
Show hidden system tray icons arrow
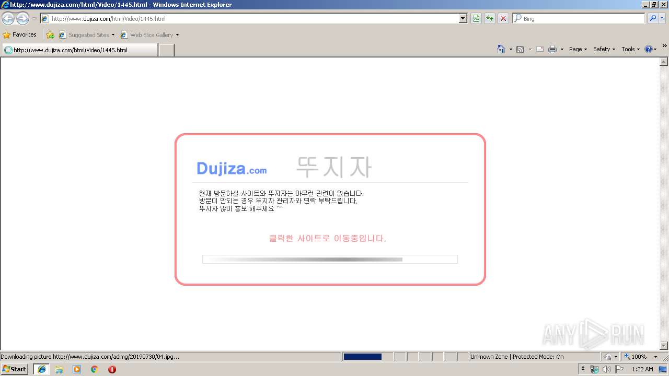[583, 369]
